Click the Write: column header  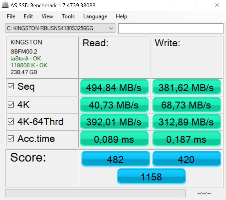click(167, 43)
